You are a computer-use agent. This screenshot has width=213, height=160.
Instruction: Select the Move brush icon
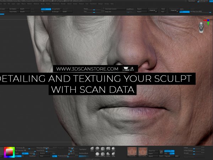pos(92,149)
